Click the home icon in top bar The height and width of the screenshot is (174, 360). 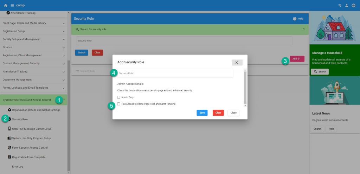click(6, 5)
